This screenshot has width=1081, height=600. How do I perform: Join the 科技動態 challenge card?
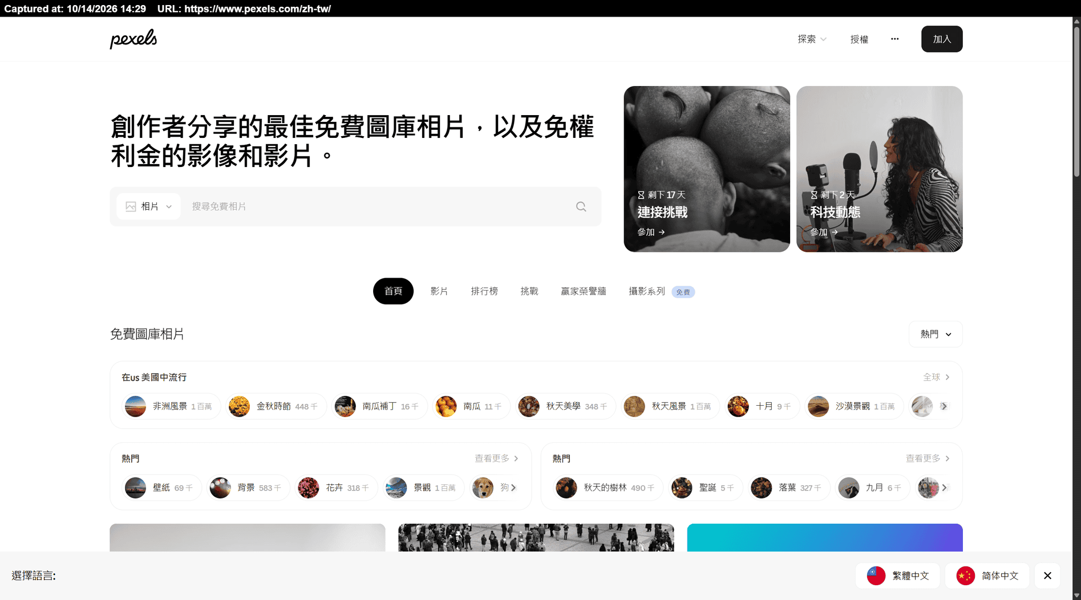click(879, 169)
